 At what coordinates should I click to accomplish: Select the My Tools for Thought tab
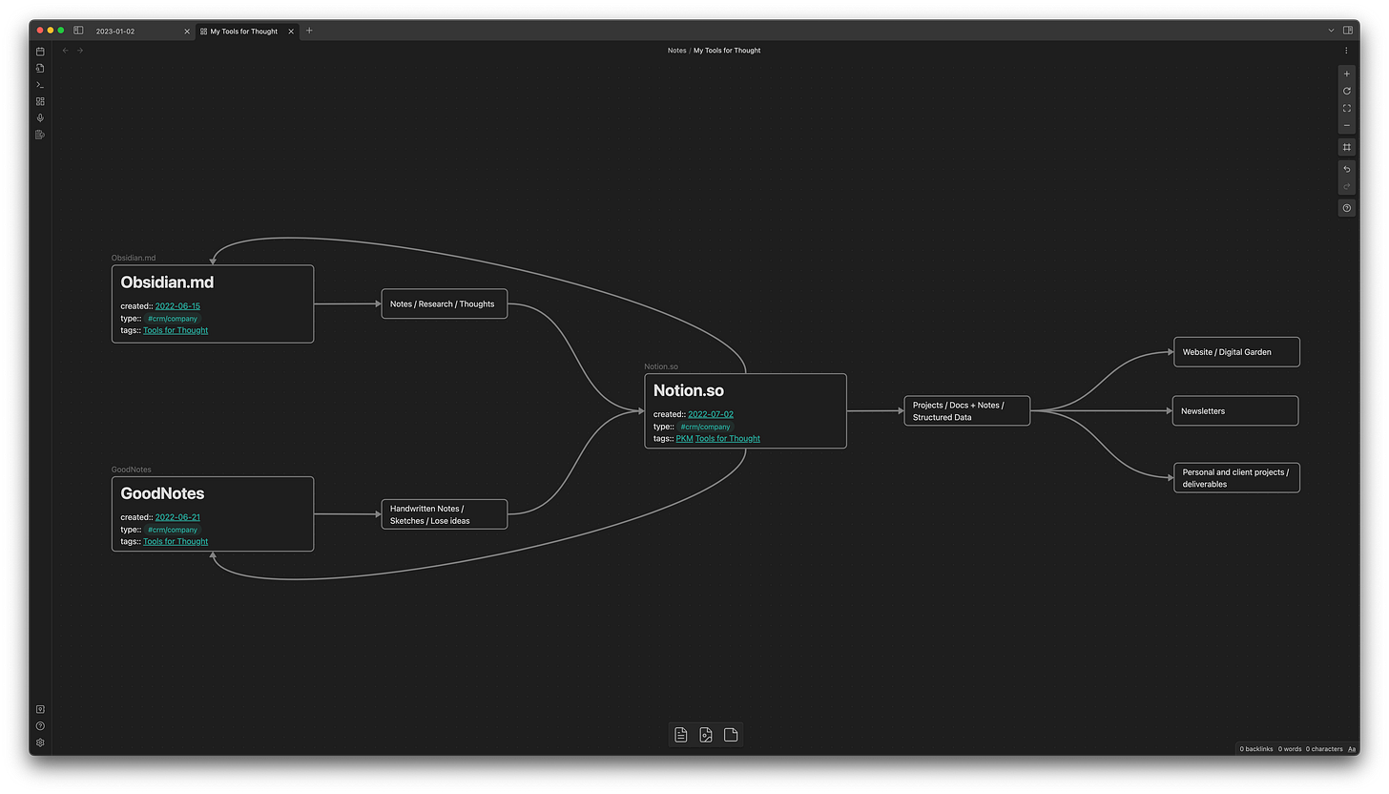pos(244,31)
